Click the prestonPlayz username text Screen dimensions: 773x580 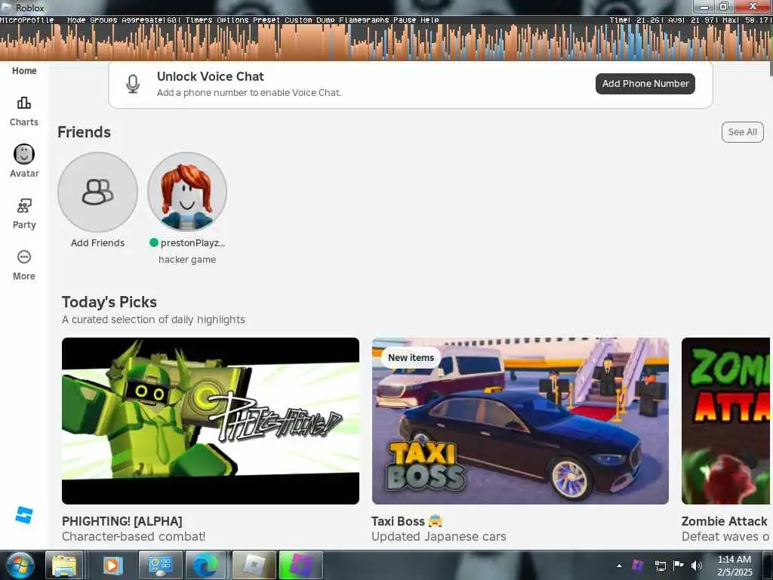192,242
